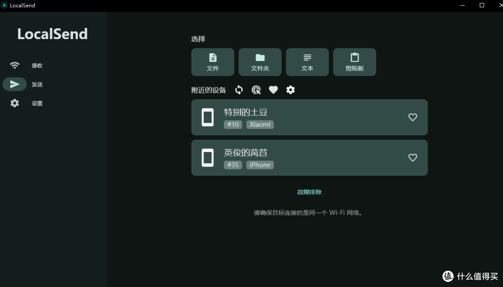Click the 选择 heading
The width and height of the screenshot is (503, 287).
pyautogui.click(x=198, y=39)
